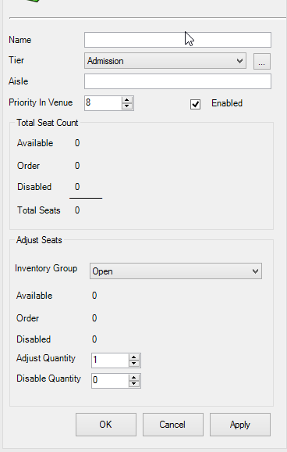Click the Name input field
The image size is (287, 452).
coord(178,40)
